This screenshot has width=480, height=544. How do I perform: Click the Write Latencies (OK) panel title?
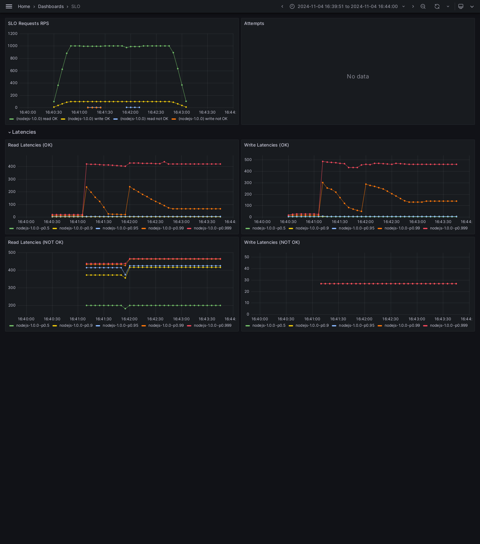(267, 145)
